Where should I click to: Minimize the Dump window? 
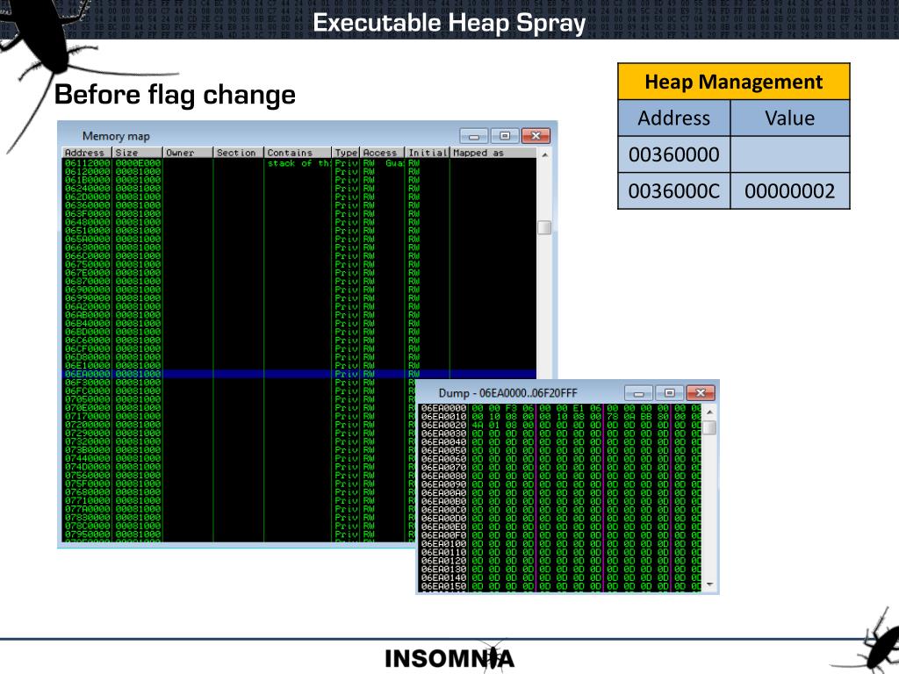click(x=638, y=392)
